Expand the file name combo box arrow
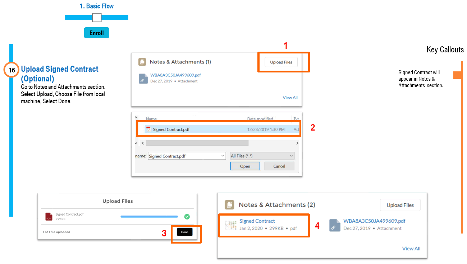The width and height of the screenshot is (467, 264). (223, 156)
